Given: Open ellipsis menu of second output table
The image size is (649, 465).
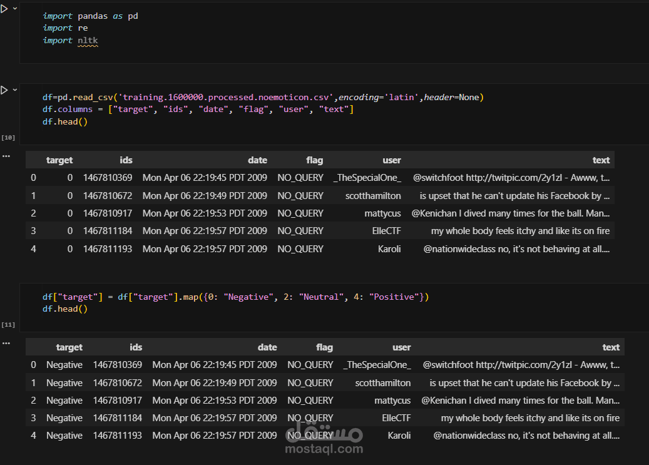Looking at the screenshot, I should click(6, 342).
